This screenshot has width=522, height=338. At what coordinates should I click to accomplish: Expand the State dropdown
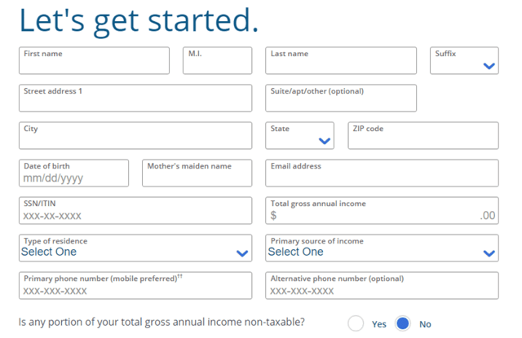[x=299, y=136]
